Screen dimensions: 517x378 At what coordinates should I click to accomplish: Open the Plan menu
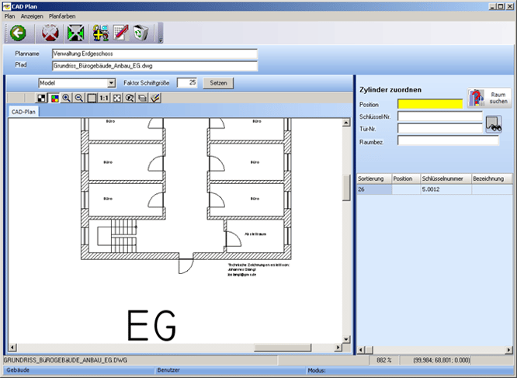coord(9,15)
